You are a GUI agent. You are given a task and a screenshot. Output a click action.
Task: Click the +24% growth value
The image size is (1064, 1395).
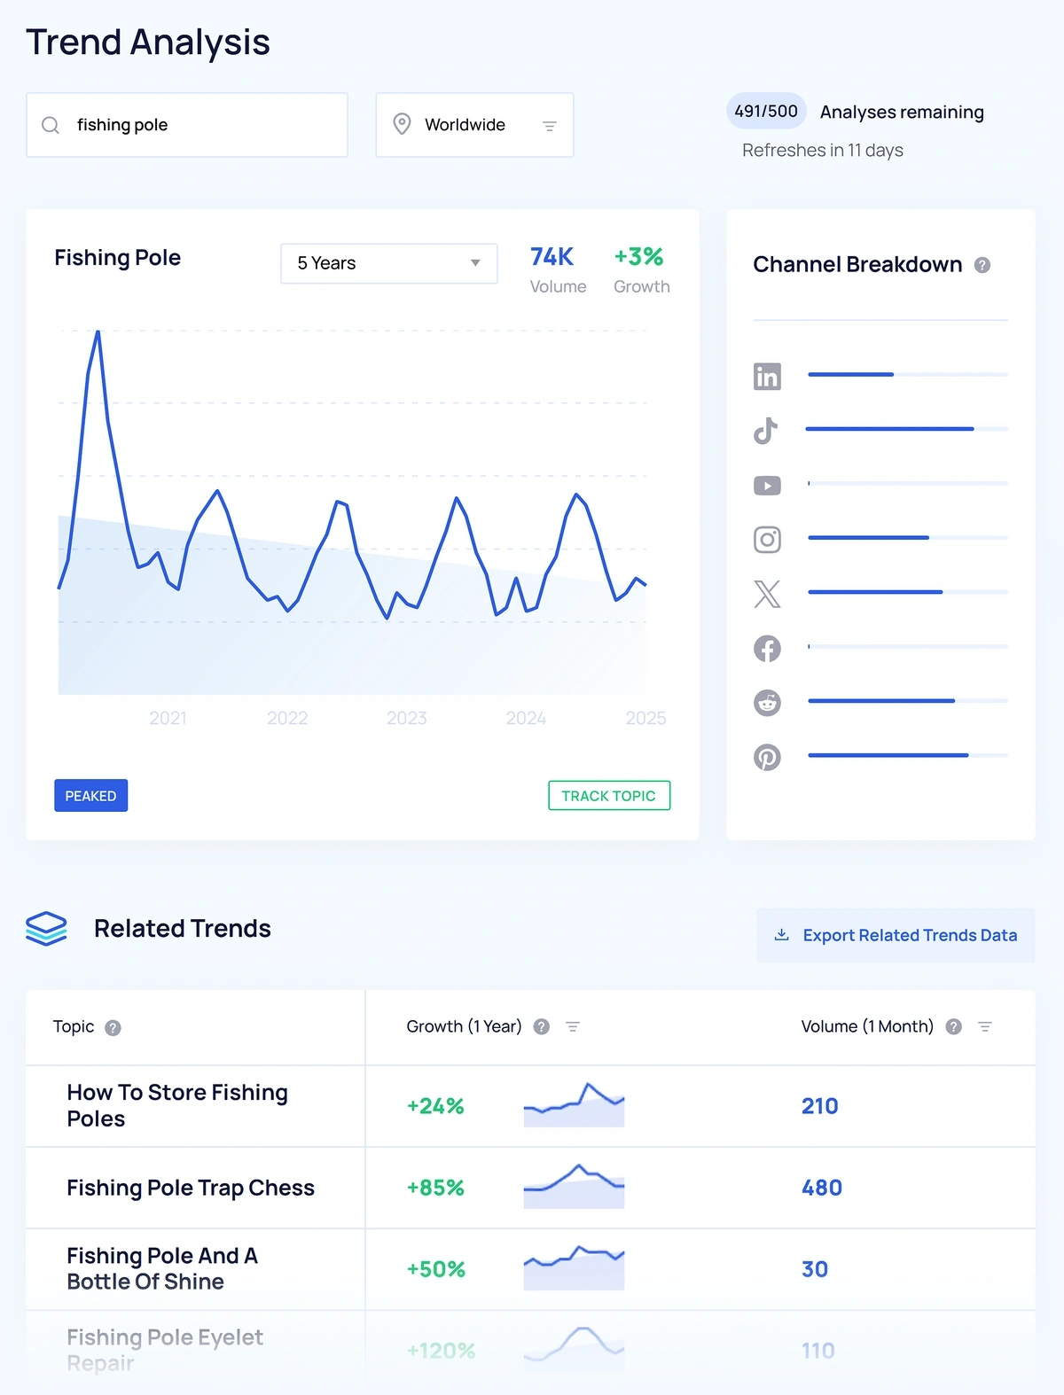coord(435,1106)
